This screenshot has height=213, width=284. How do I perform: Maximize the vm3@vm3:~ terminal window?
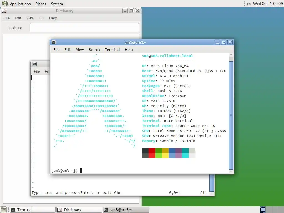[224, 42]
